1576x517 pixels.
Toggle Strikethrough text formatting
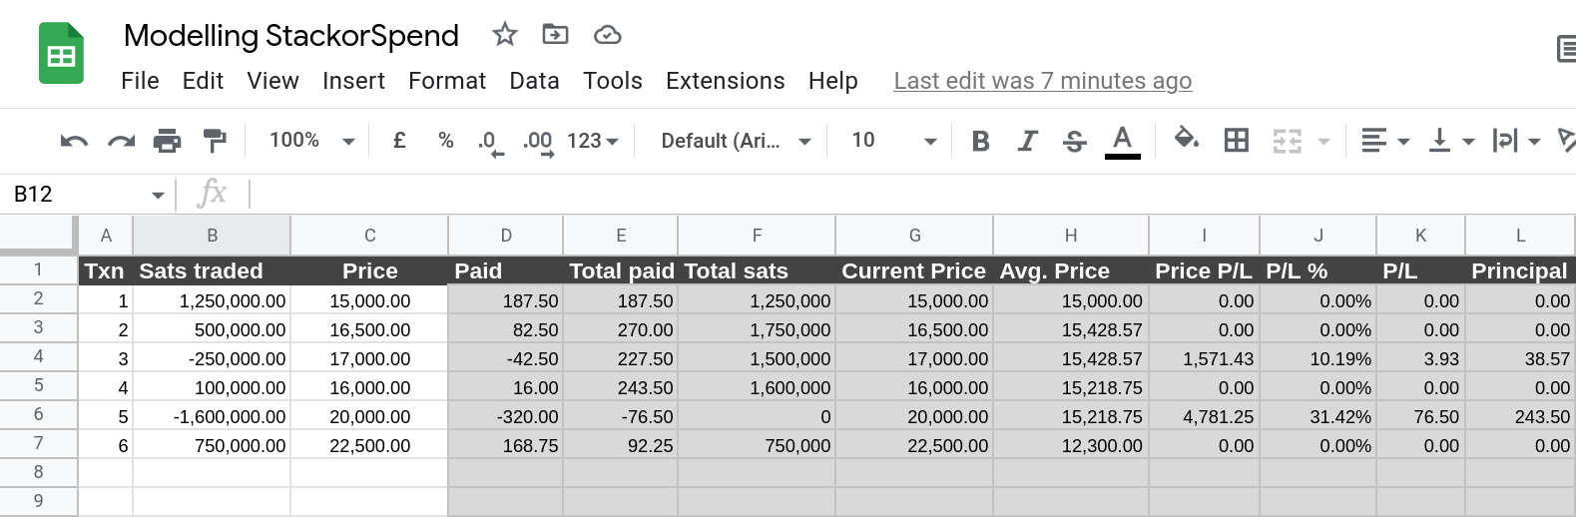(x=1074, y=141)
